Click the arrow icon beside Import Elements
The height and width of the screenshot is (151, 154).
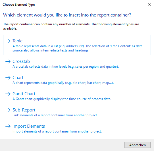click(8, 126)
